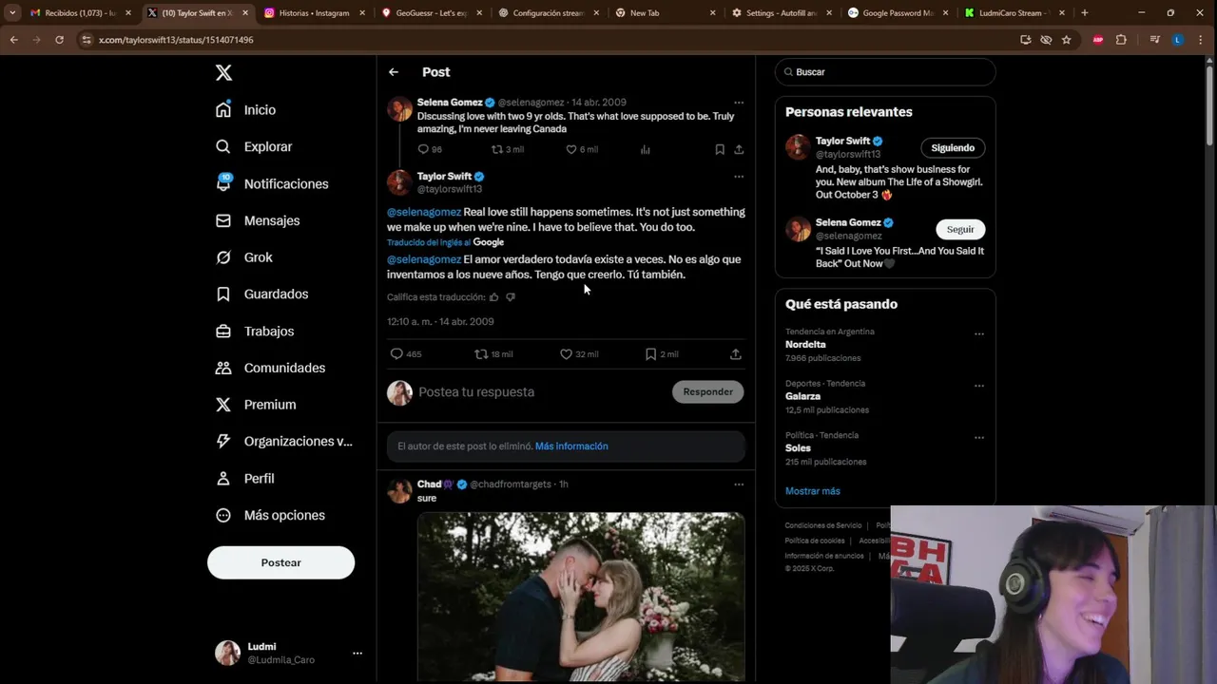This screenshot has width=1217, height=684.
Task: Open the couple photo in Chad's reply
Action: [x=581, y=598]
